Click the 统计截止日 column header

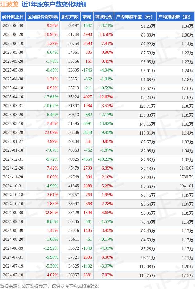[13, 17]
